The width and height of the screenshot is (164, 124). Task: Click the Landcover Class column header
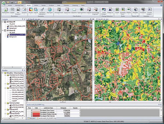(48, 108)
